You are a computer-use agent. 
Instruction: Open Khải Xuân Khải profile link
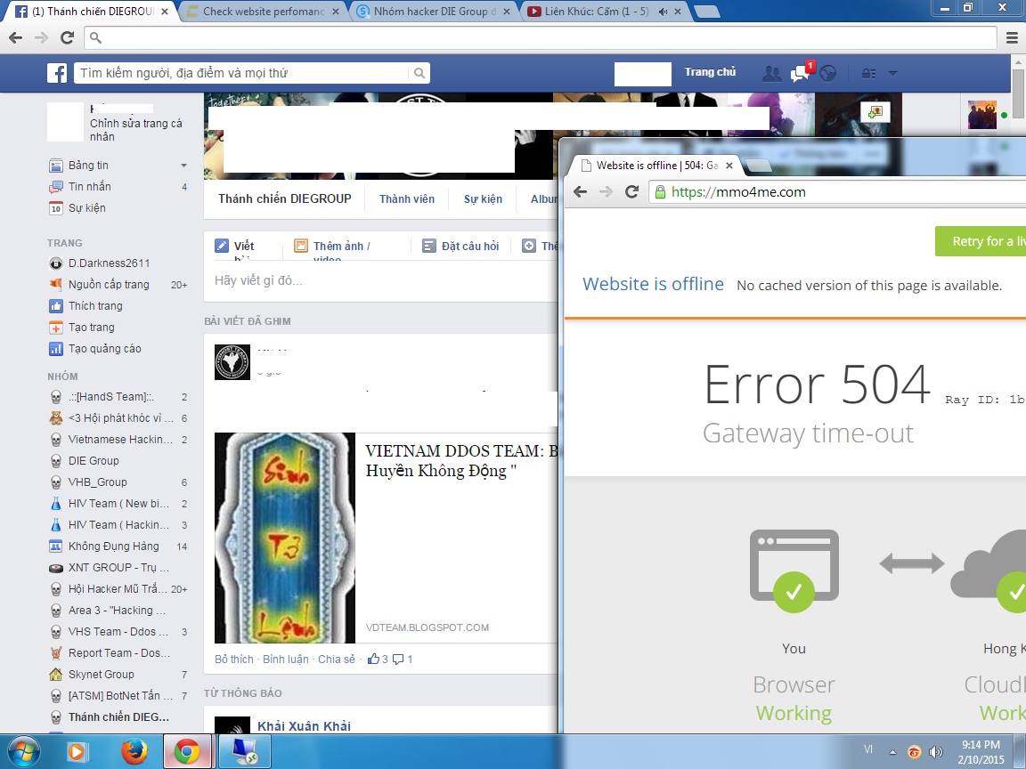click(x=304, y=726)
